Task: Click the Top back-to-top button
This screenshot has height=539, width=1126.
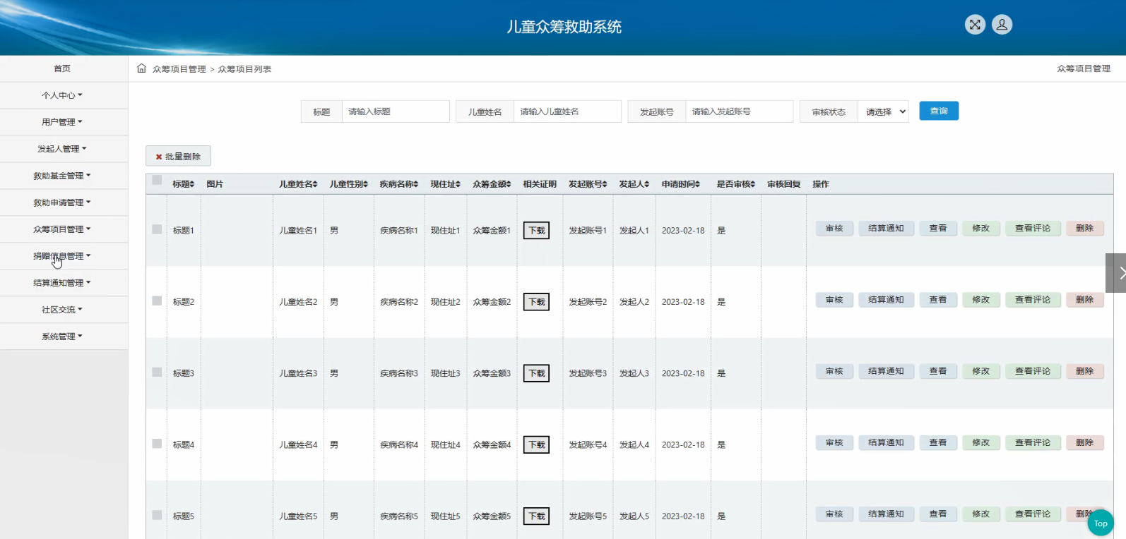Action: point(1101,523)
